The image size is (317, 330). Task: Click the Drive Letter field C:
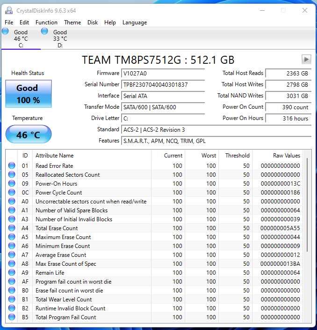(x=163, y=118)
